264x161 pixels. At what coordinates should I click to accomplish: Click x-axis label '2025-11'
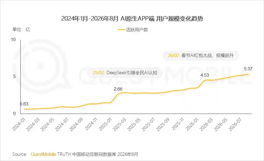[178, 124]
